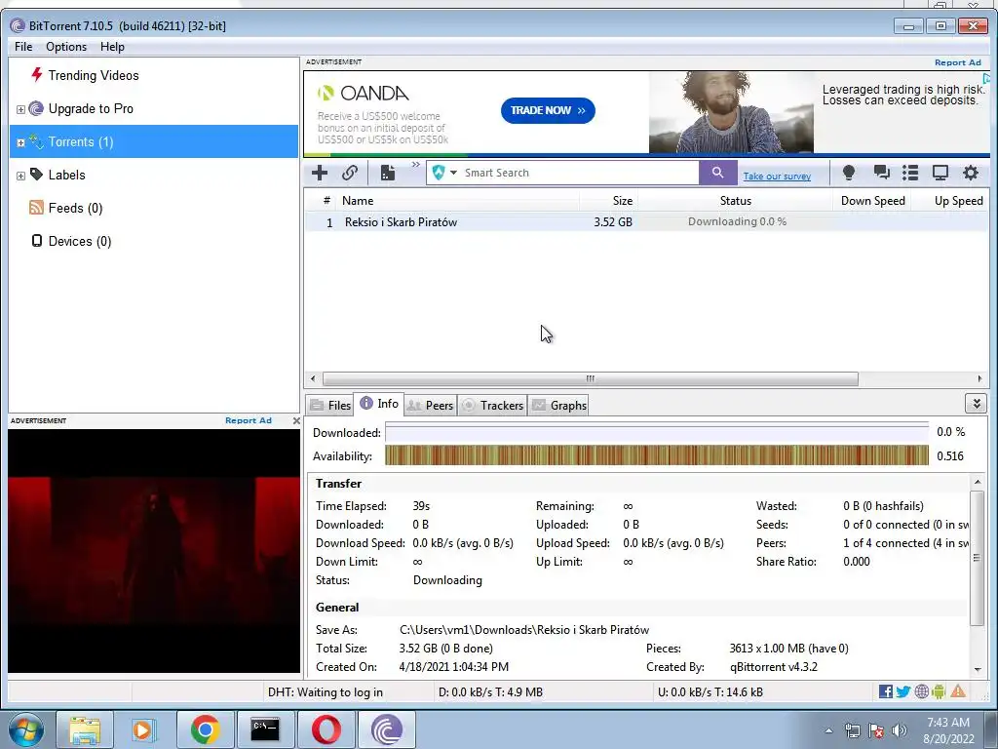Screen dimensions: 998x749
Task: Click the remote monitor icon
Action: coord(940,173)
